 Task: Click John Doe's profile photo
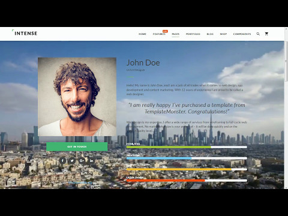coord(77,97)
